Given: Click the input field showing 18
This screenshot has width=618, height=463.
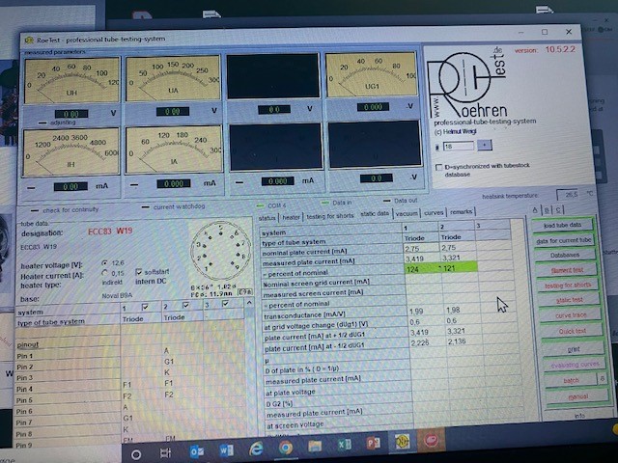Looking at the screenshot, I should (x=459, y=146).
